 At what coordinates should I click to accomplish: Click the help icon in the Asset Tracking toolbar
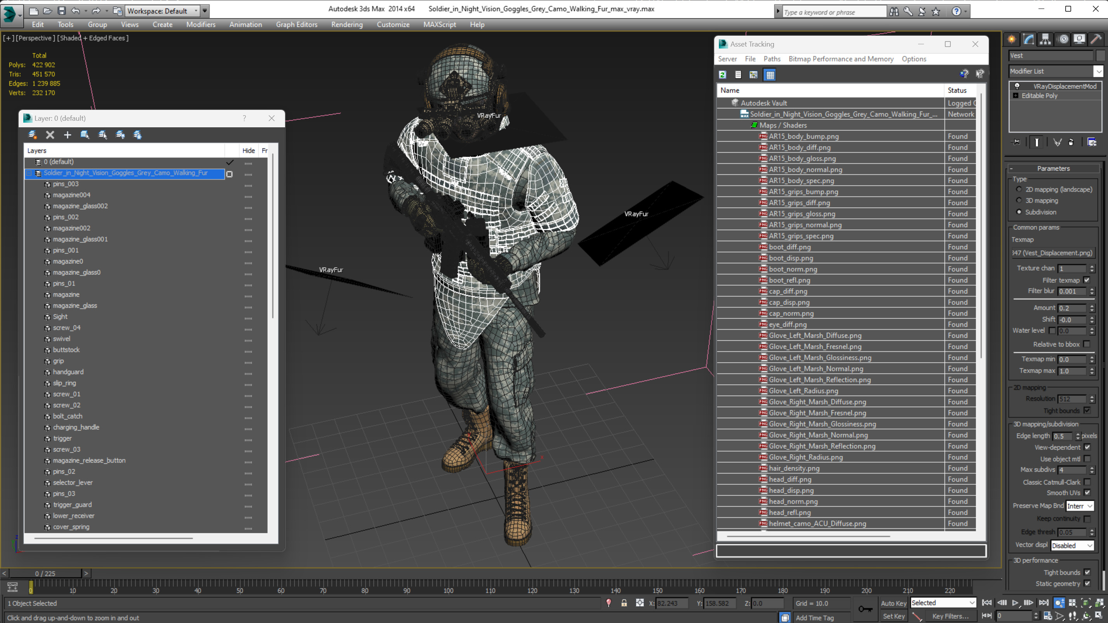[x=964, y=74]
